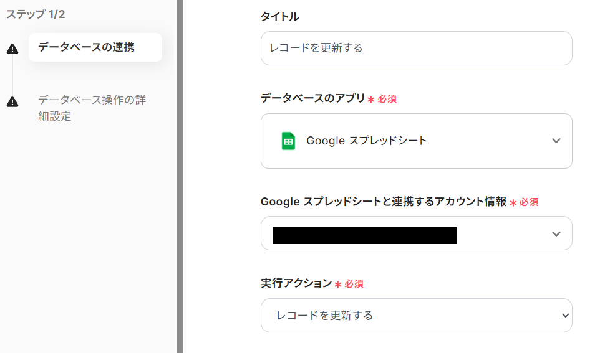
Task: Expand the linked account information dropdown
Action: (x=416, y=233)
